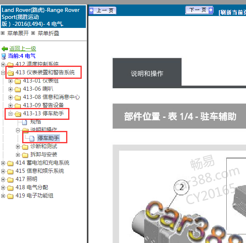This screenshot has height=243, width=246.
Task: Expand the 拆卸与安装 node
Action: coord(18,155)
